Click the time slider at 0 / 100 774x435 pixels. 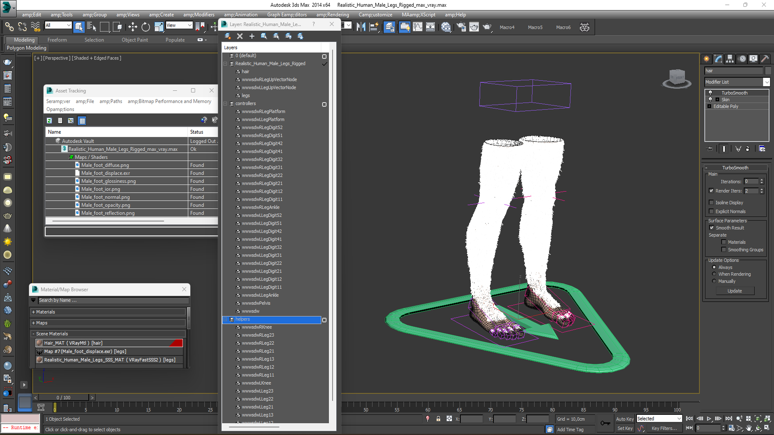click(64, 398)
